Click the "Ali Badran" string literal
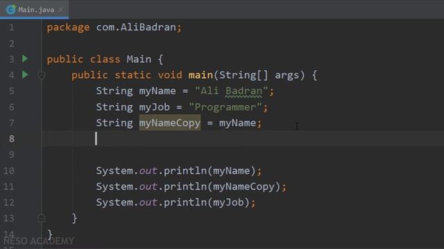This screenshot has height=249, width=444. pos(231,91)
